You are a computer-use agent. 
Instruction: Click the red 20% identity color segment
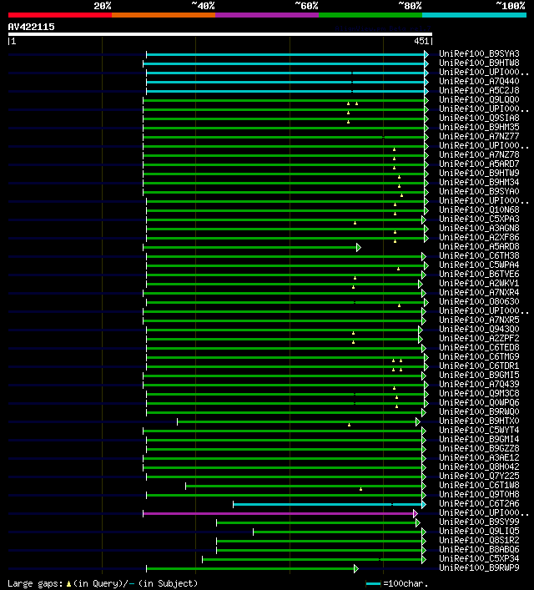pos(60,15)
